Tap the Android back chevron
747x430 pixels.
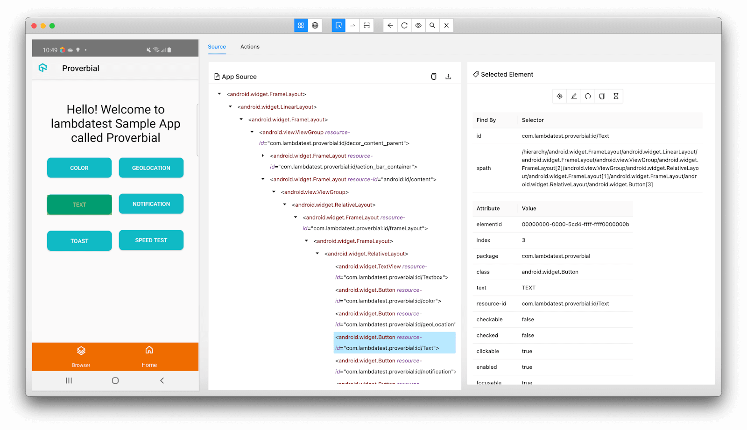pyautogui.click(x=162, y=381)
